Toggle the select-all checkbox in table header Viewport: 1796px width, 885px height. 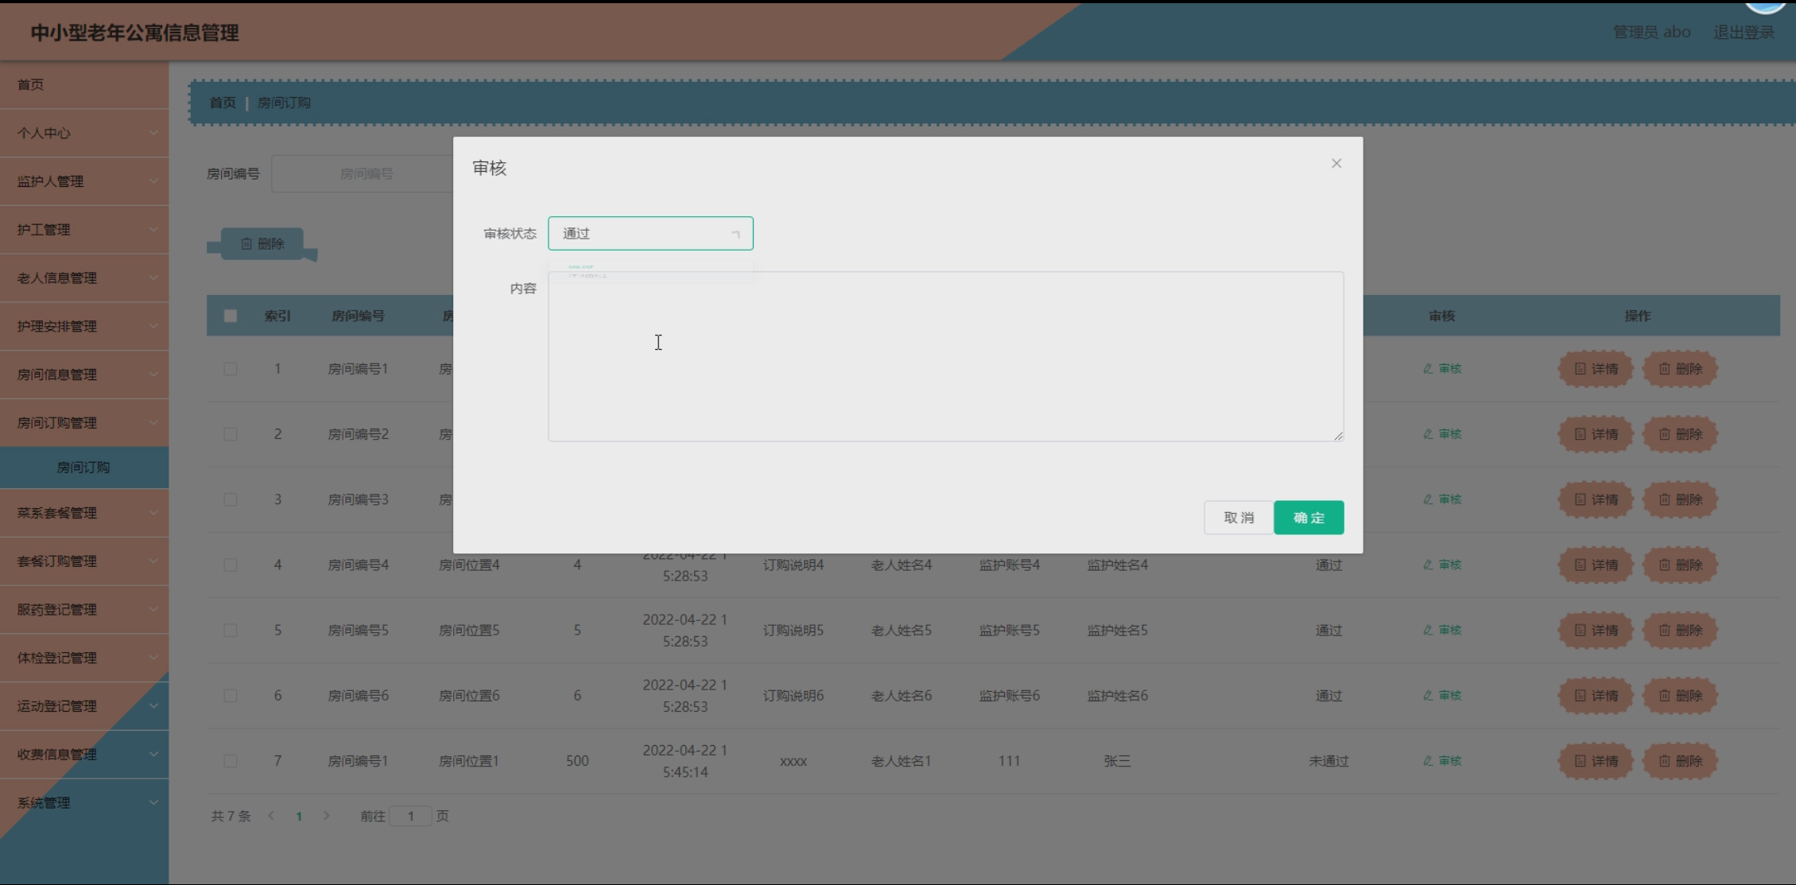pyautogui.click(x=231, y=316)
